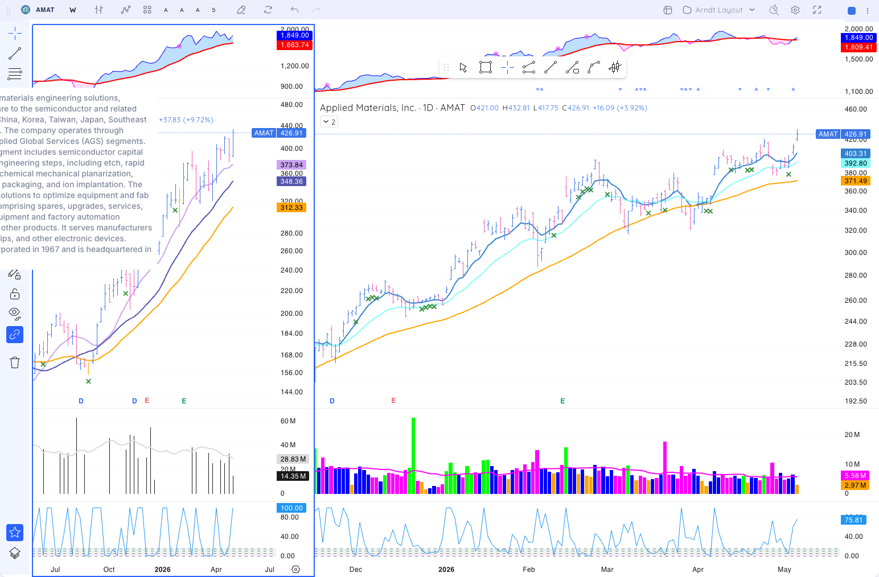Click the 5.58 M volume label
The height and width of the screenshot is (577, 879).
[x=855, y=476]
